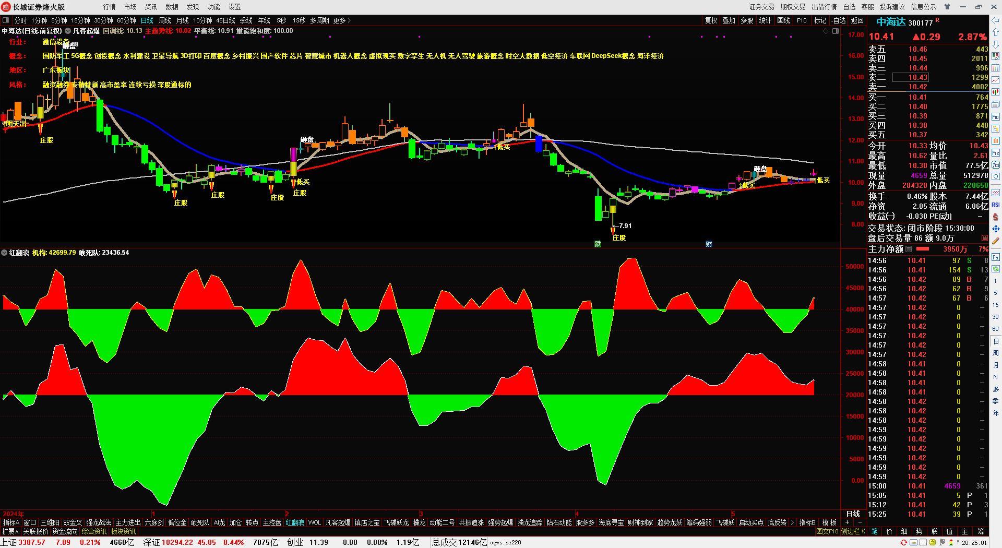
Task: Toggle the 年 yearly period in sidebar
Action: pos(996,413)
